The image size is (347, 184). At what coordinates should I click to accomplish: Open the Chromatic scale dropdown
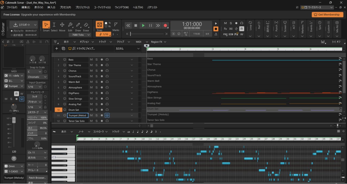37,77
